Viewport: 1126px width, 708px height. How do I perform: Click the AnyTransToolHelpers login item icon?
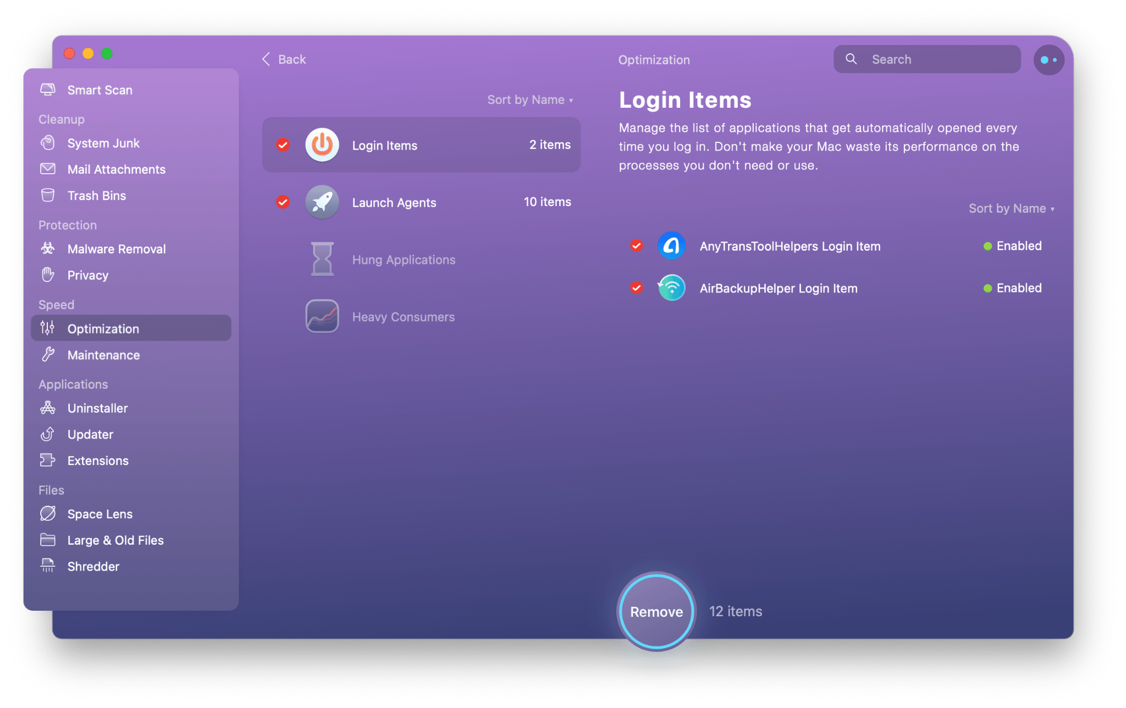tap(673, 245)
